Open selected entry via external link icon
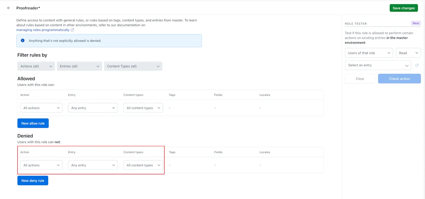 pos(417,65)
